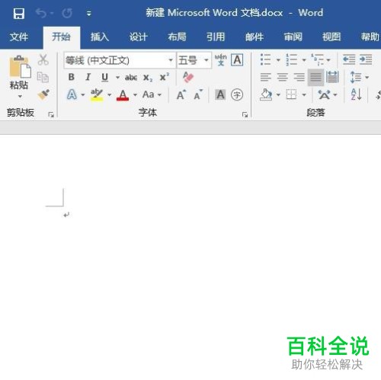The image size is (381, 380).
Task: Expand the font size dropdown arrow
Action: tap(207, 60)
